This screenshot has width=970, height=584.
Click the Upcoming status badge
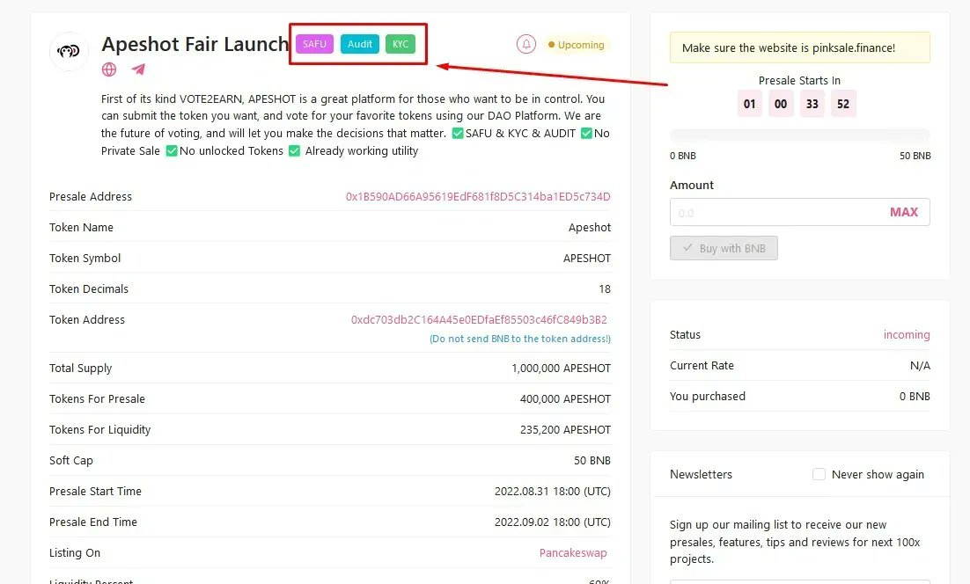pyautogui.click(x=576, y=45)
